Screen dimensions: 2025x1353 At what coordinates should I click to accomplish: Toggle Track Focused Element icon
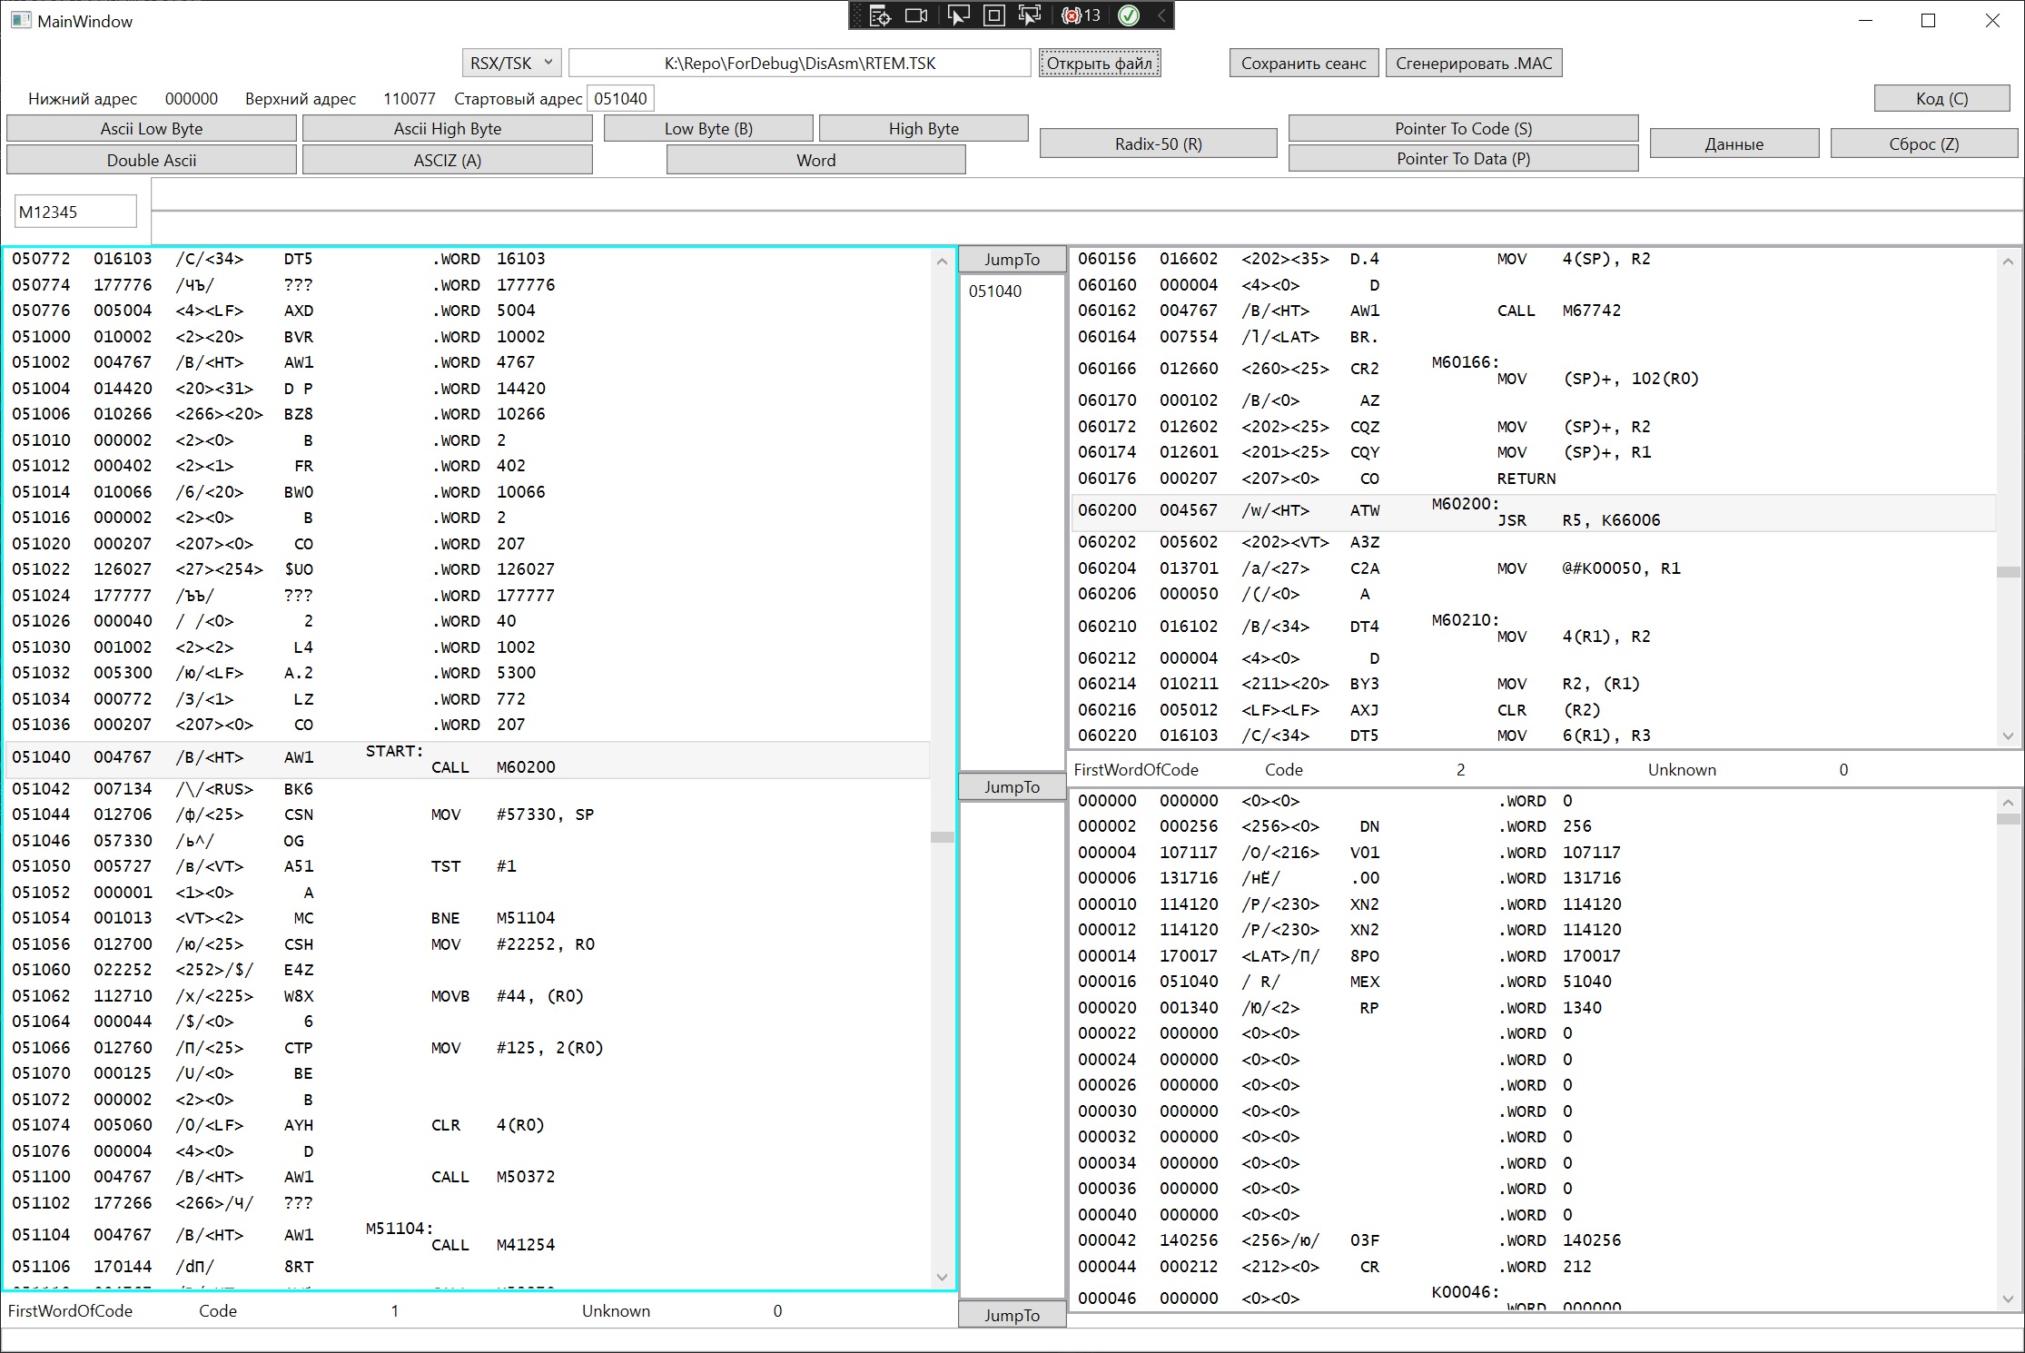coord(1030,15)
